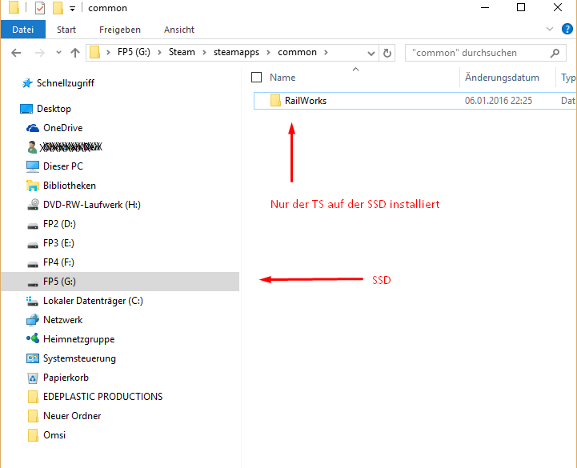The image size is (577, 468).
Task: Open drive FP3 (E:)
Action: [x=59, y=243]
